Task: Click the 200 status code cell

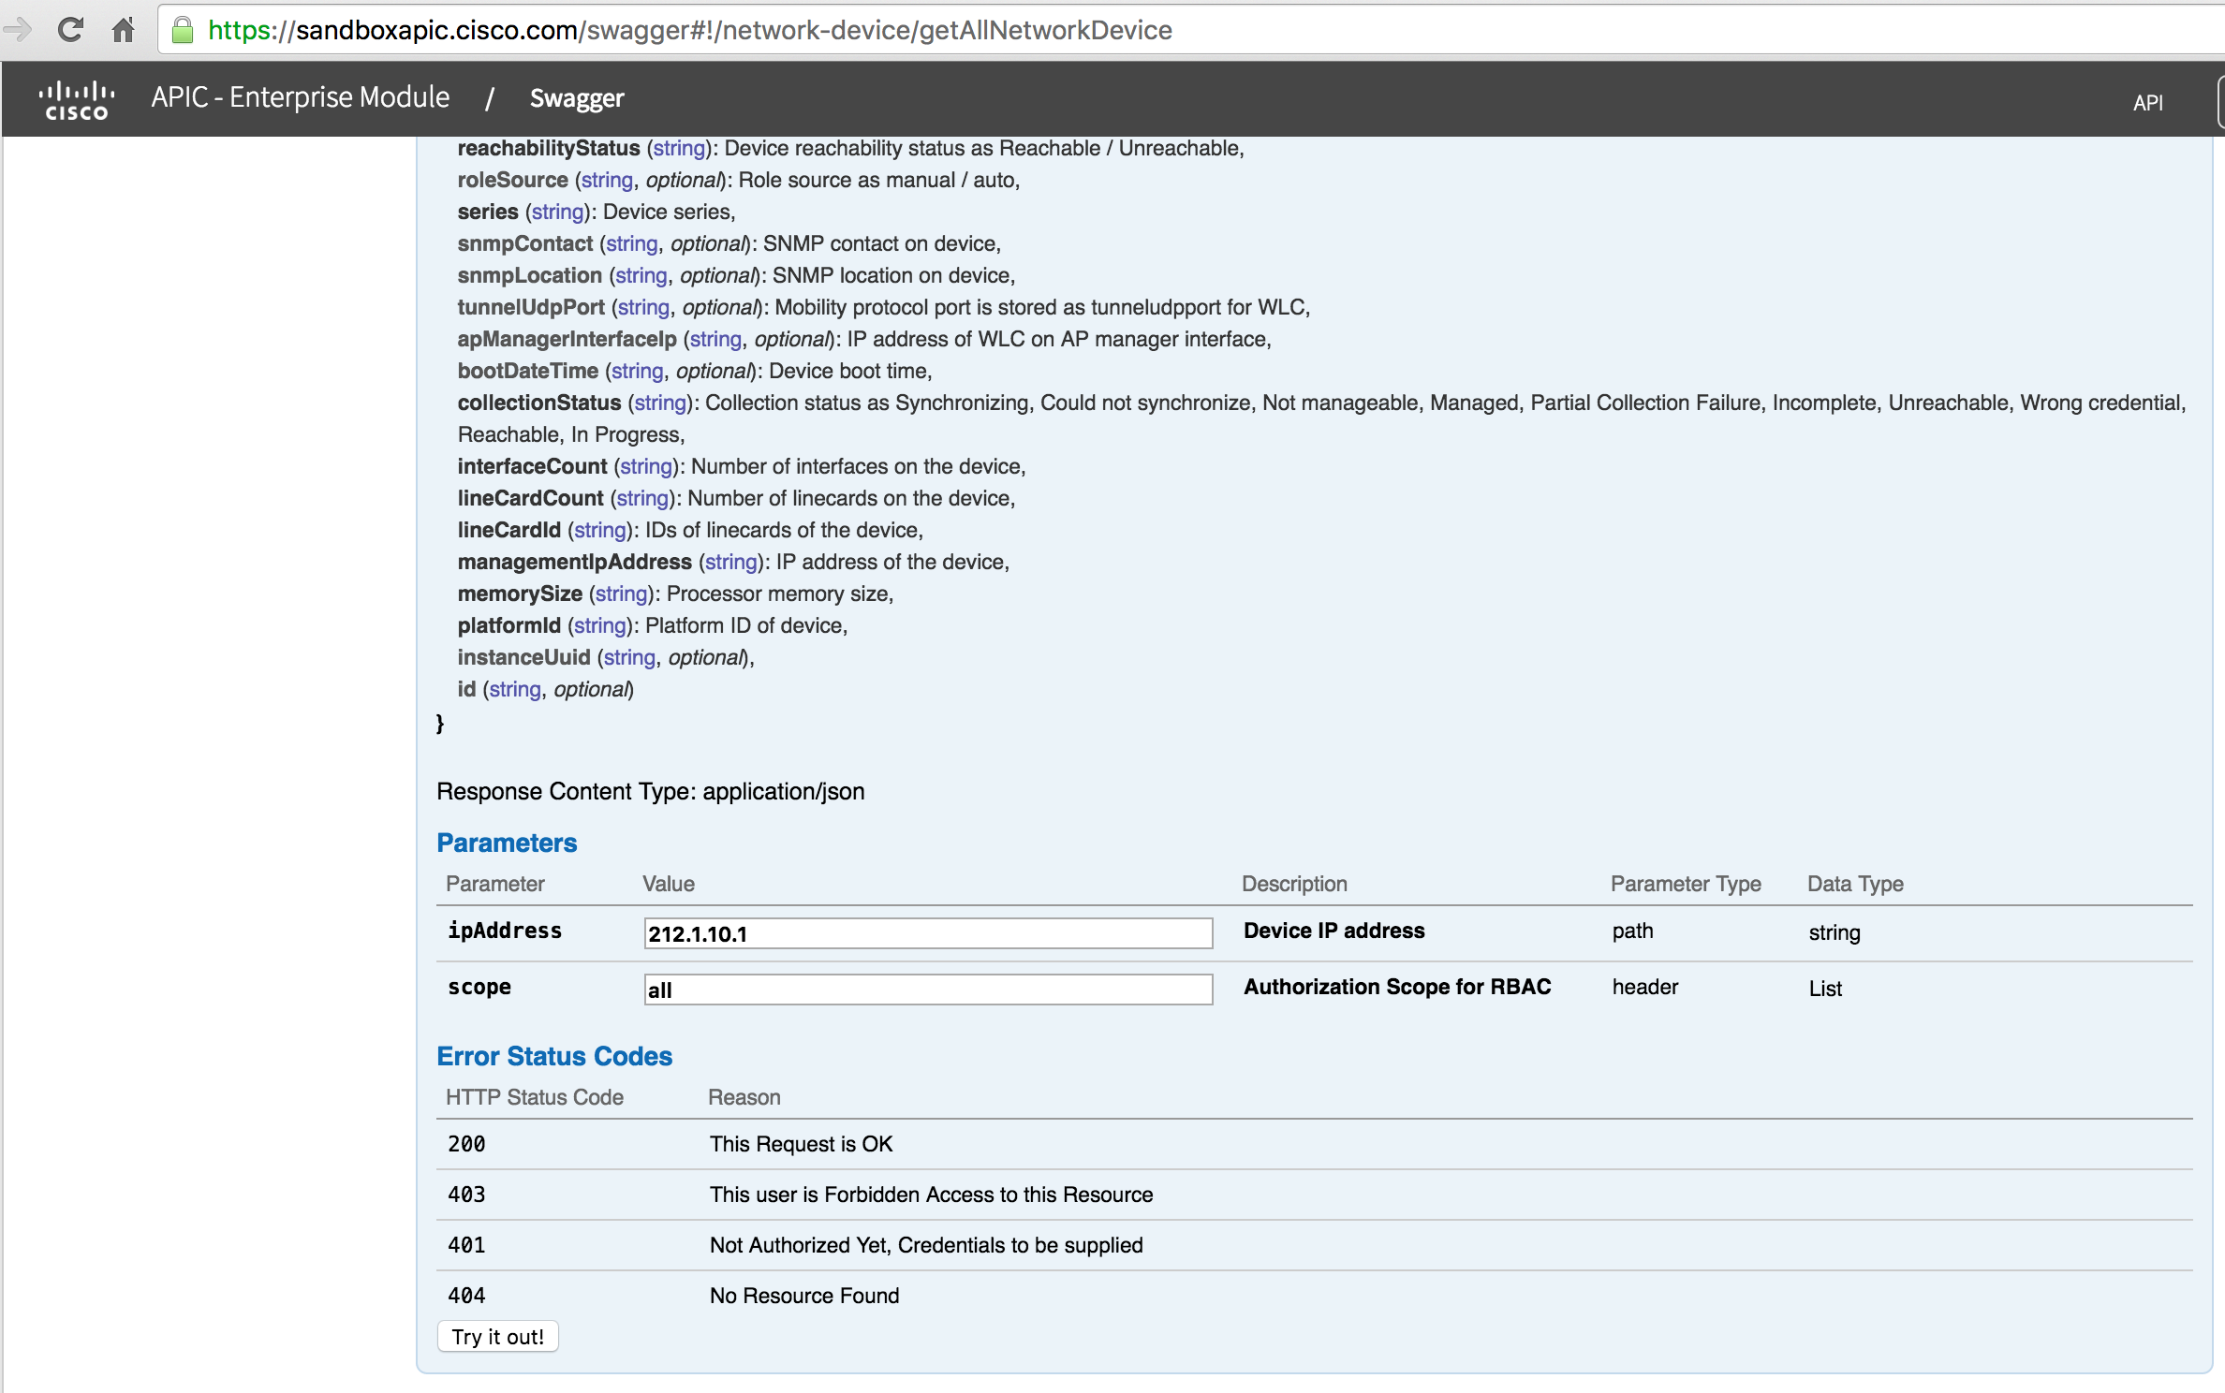Action: (466, 1144)
